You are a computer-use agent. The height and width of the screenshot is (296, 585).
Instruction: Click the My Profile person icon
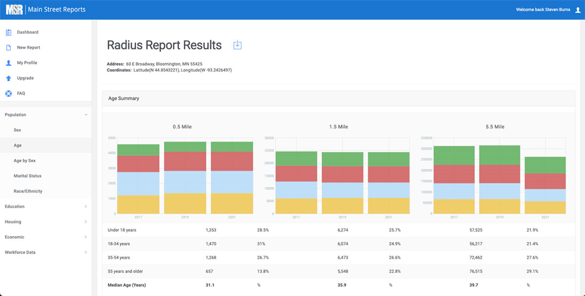coord(8,63)
